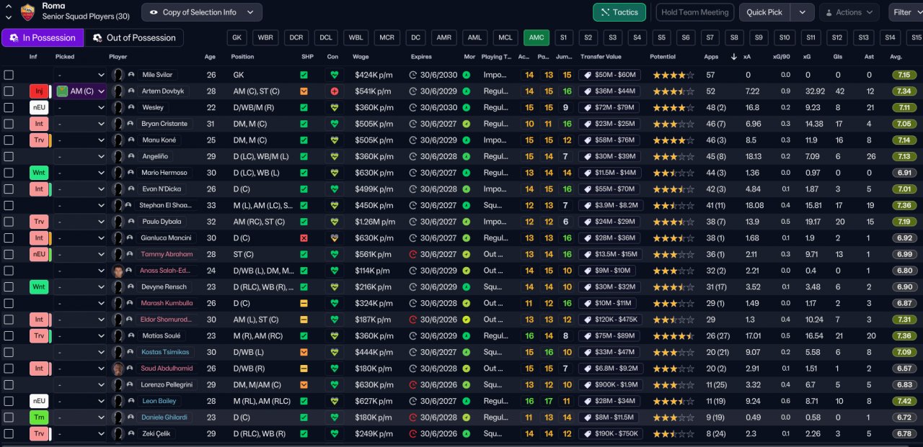Click Tammy Abraham's red contract expiry icon
Image resolution: width=923 pixels, height=447 pixels.
[413, 254]
